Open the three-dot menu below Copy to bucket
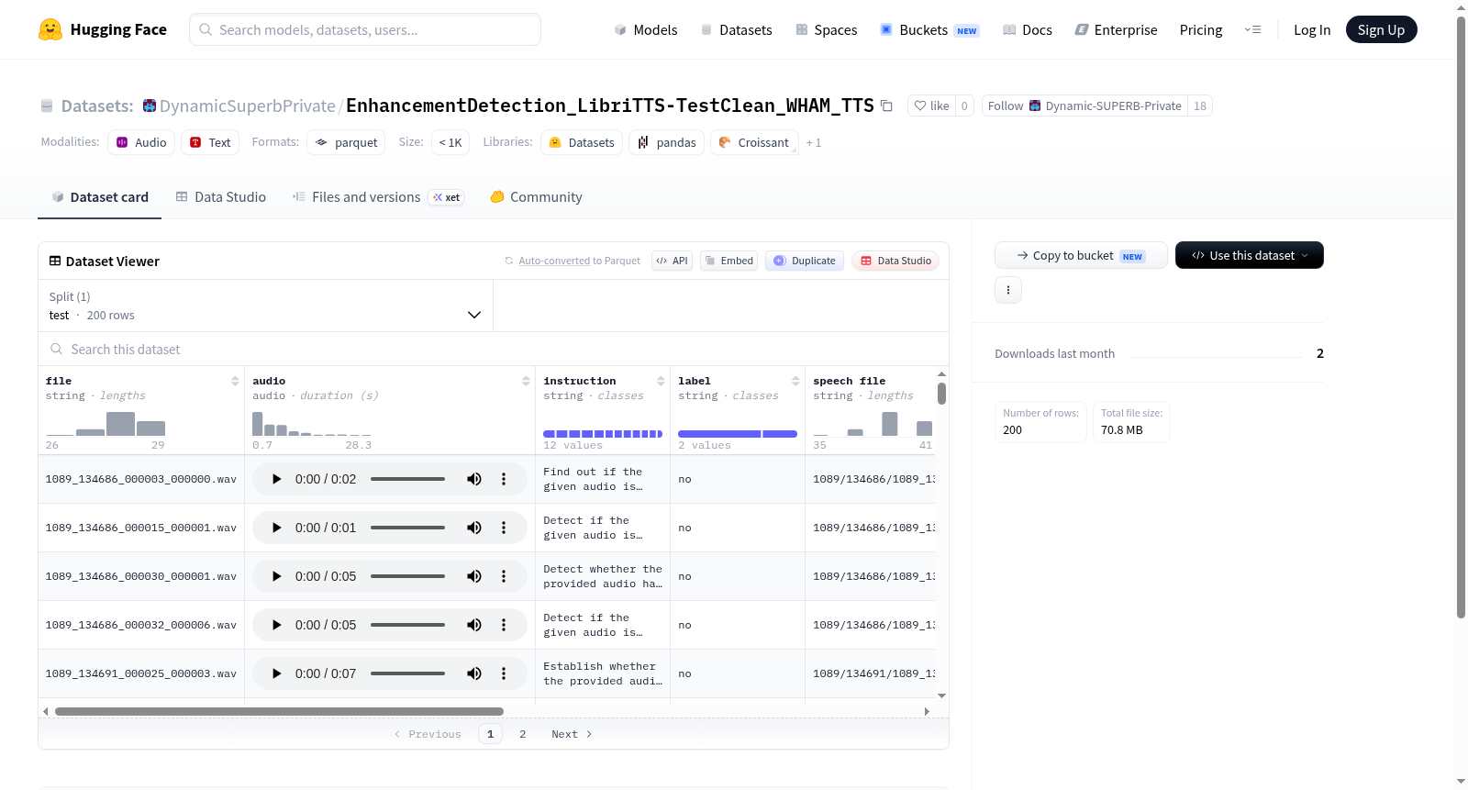1468x790 pixels. [1008, 290]
